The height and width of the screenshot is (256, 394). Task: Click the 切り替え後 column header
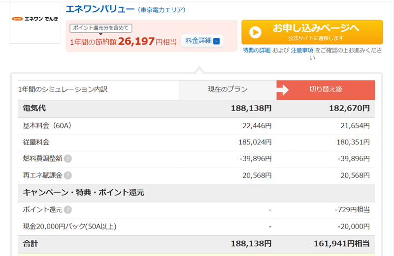coord(326,89)
